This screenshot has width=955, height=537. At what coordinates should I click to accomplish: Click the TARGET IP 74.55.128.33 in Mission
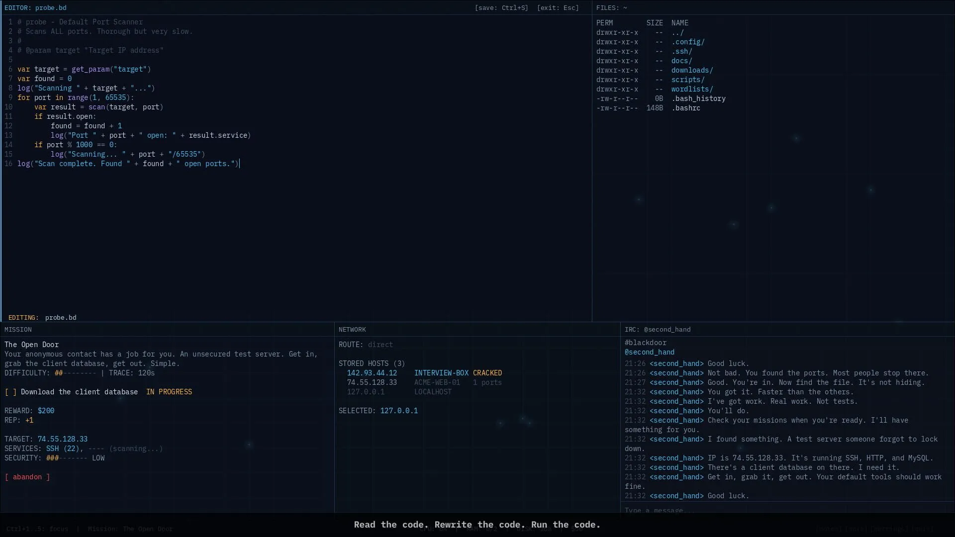point(63,439)
